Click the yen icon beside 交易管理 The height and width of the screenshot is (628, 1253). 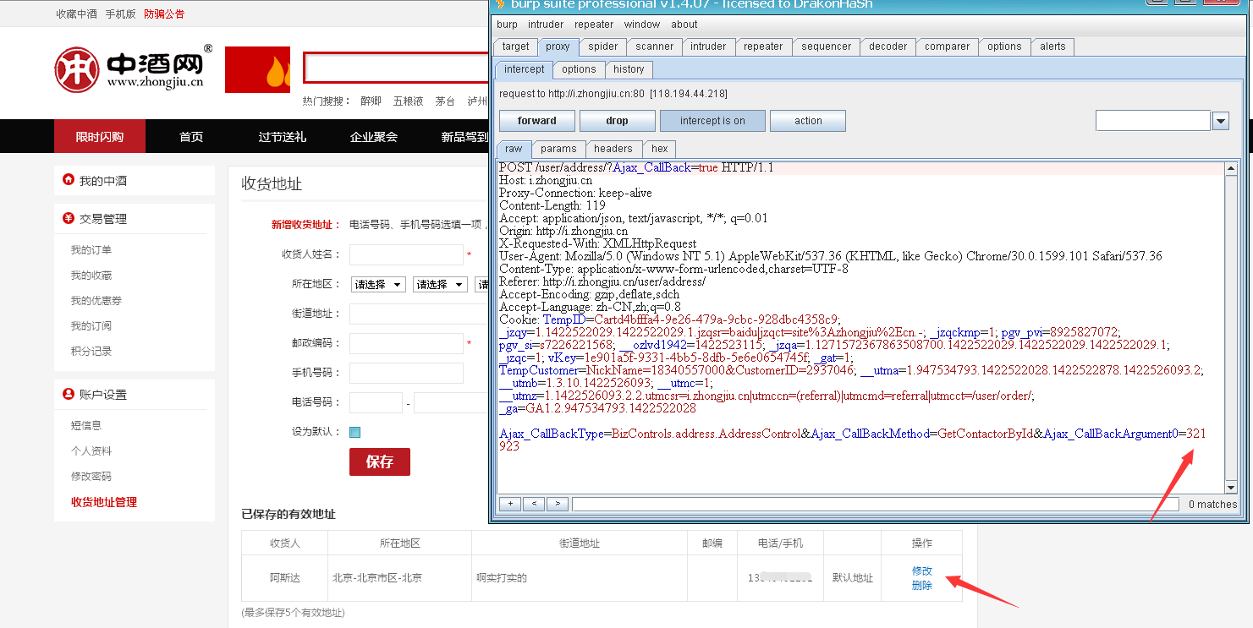pos(69,218)
